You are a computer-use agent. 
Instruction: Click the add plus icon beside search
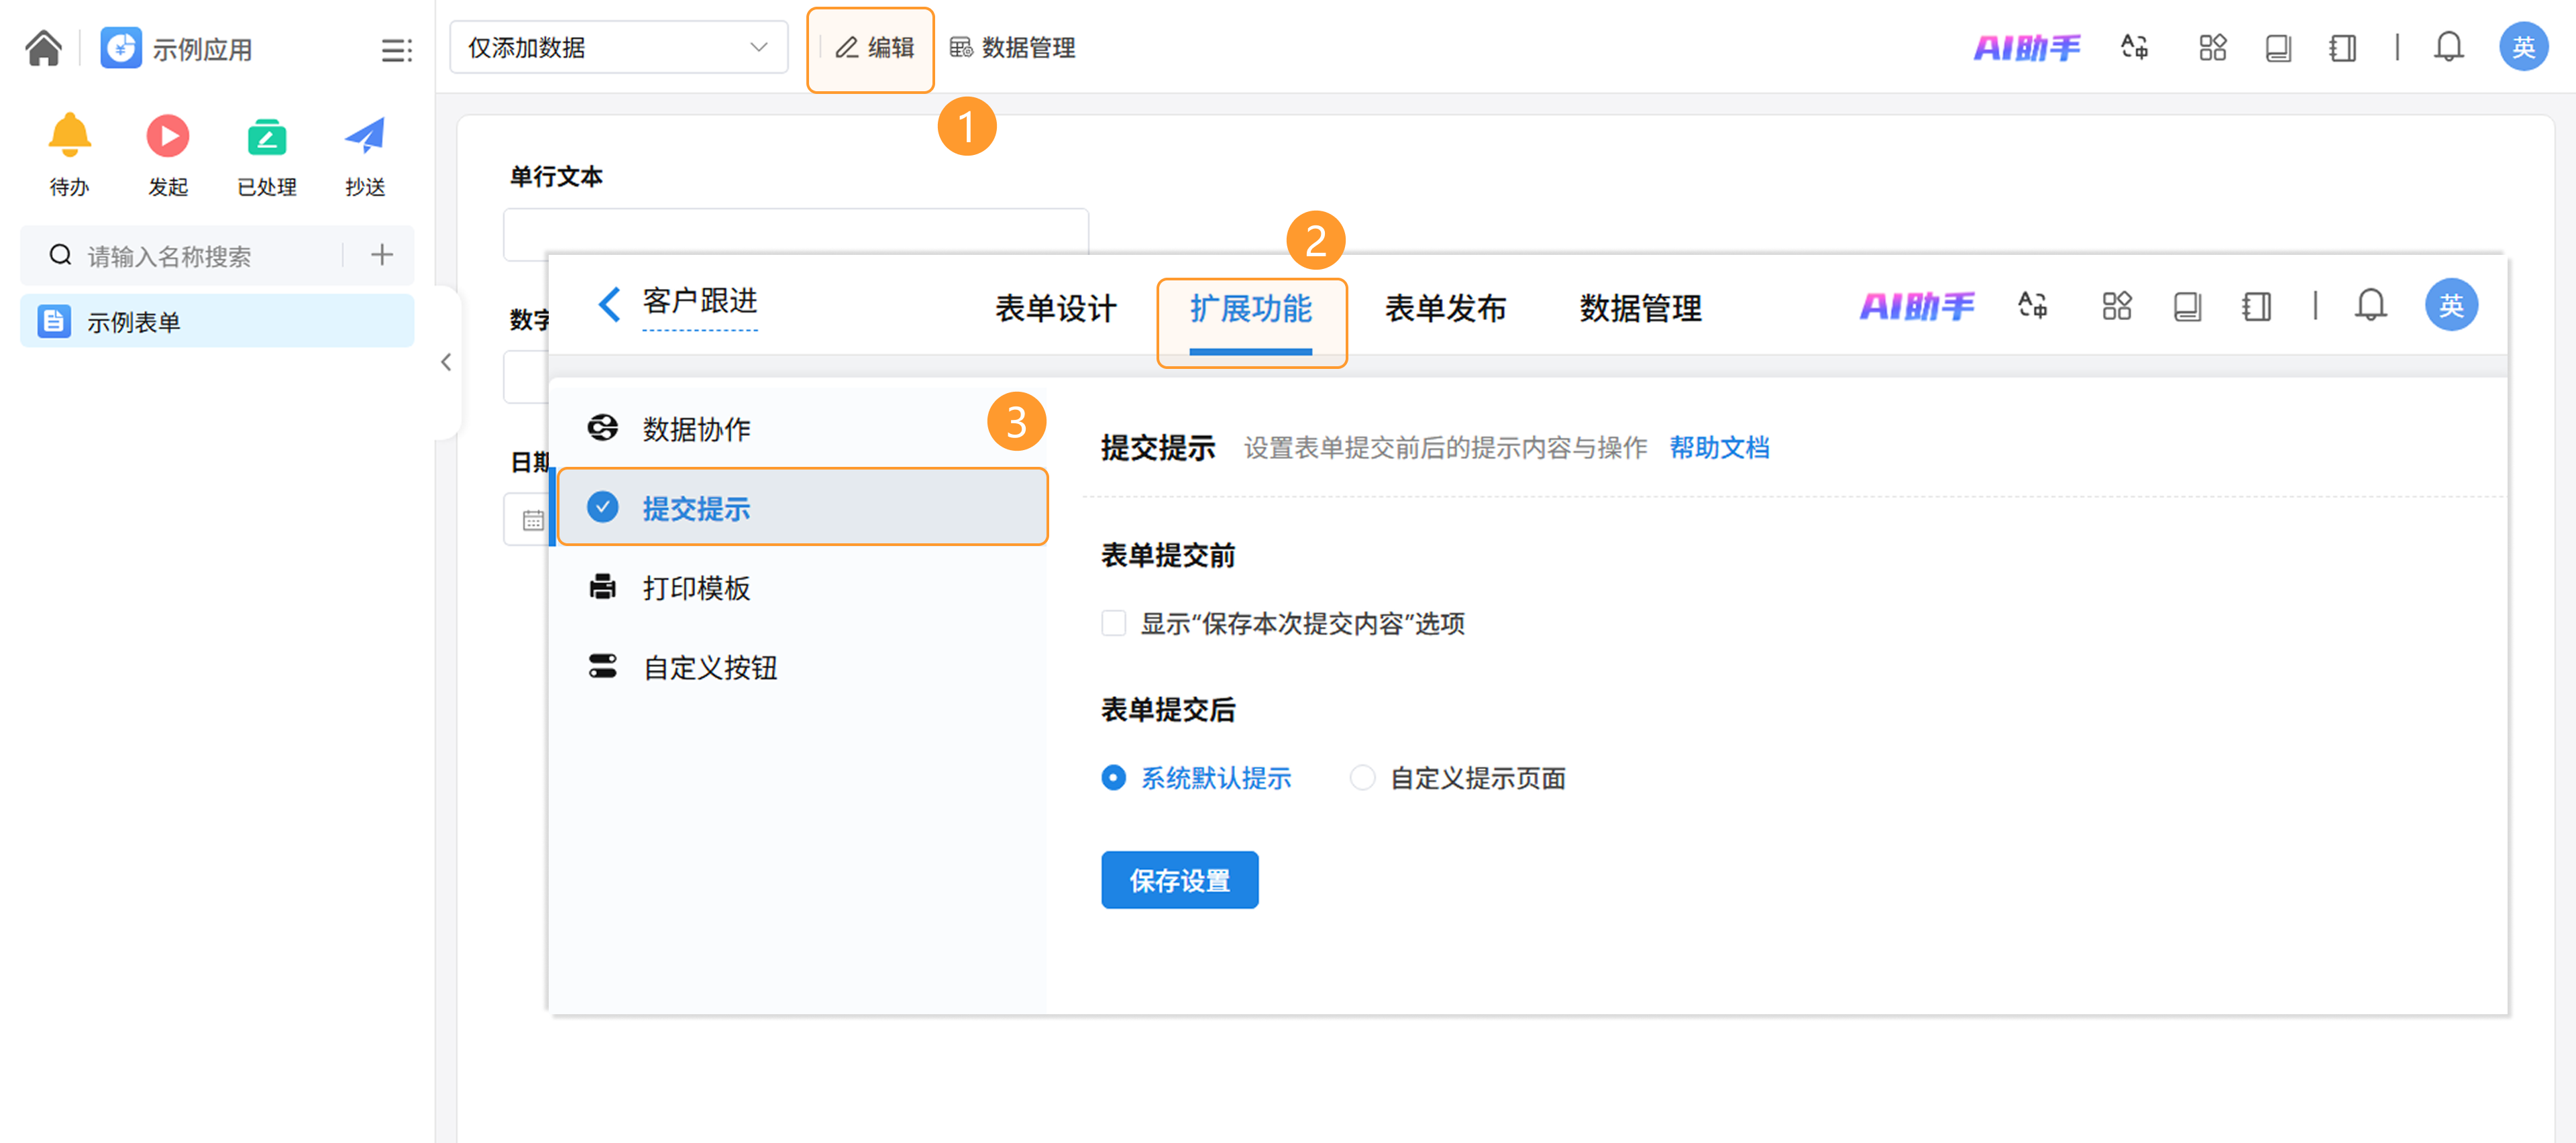click(381, 255)
